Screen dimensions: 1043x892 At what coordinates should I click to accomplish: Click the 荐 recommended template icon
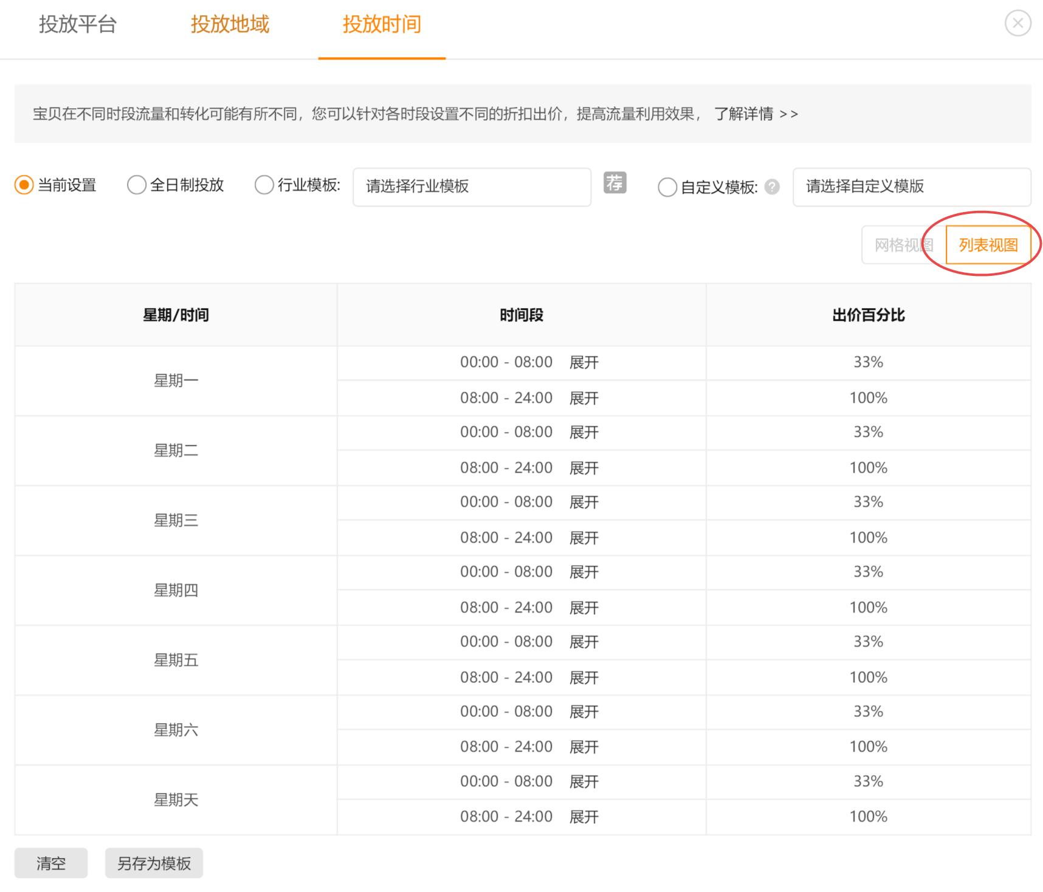point(615,184)
